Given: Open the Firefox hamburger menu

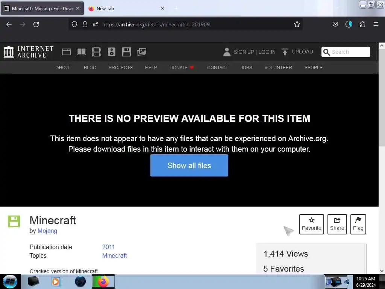Looking at the screenshot, I should tap(376, 24).
